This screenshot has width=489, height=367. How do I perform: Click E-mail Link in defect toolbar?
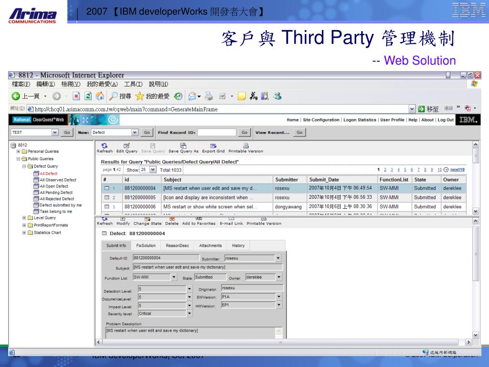coord(232,221)
